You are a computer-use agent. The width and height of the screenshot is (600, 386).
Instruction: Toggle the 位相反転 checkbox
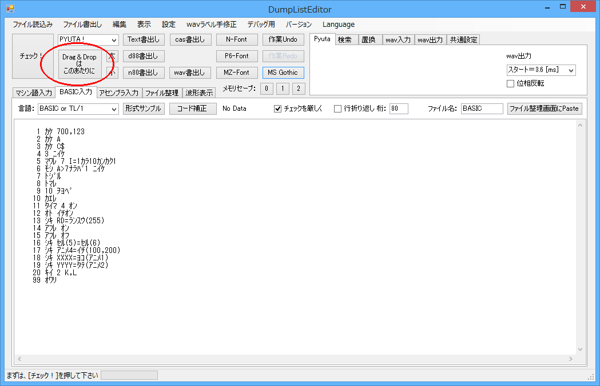(x=510, y=84)
